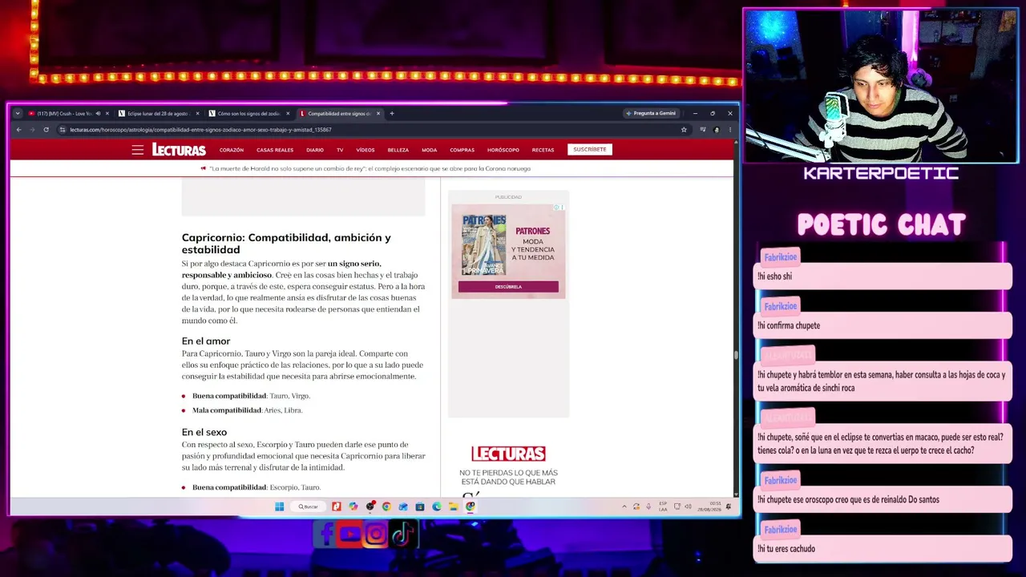
Task: Open the Recetas section
Action: click(543, 150)
